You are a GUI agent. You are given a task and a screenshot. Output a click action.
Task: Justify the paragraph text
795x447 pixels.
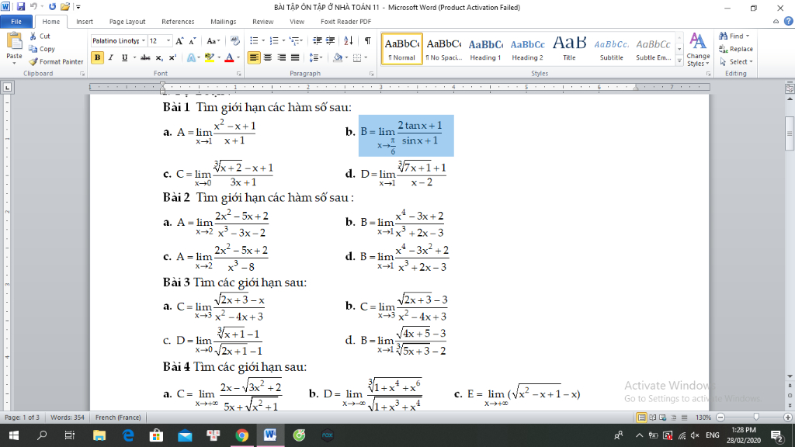pos(294,57)
